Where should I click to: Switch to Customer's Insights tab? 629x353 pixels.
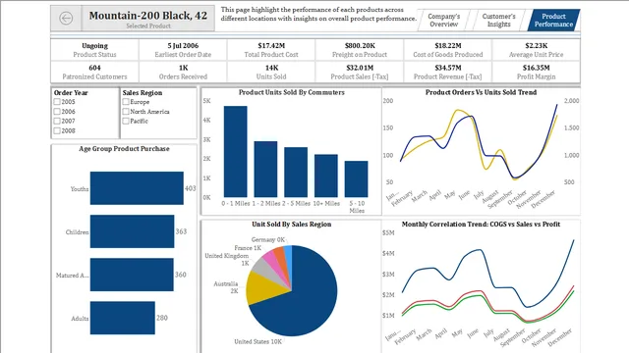pyautogui.click(x=498, y=20)
